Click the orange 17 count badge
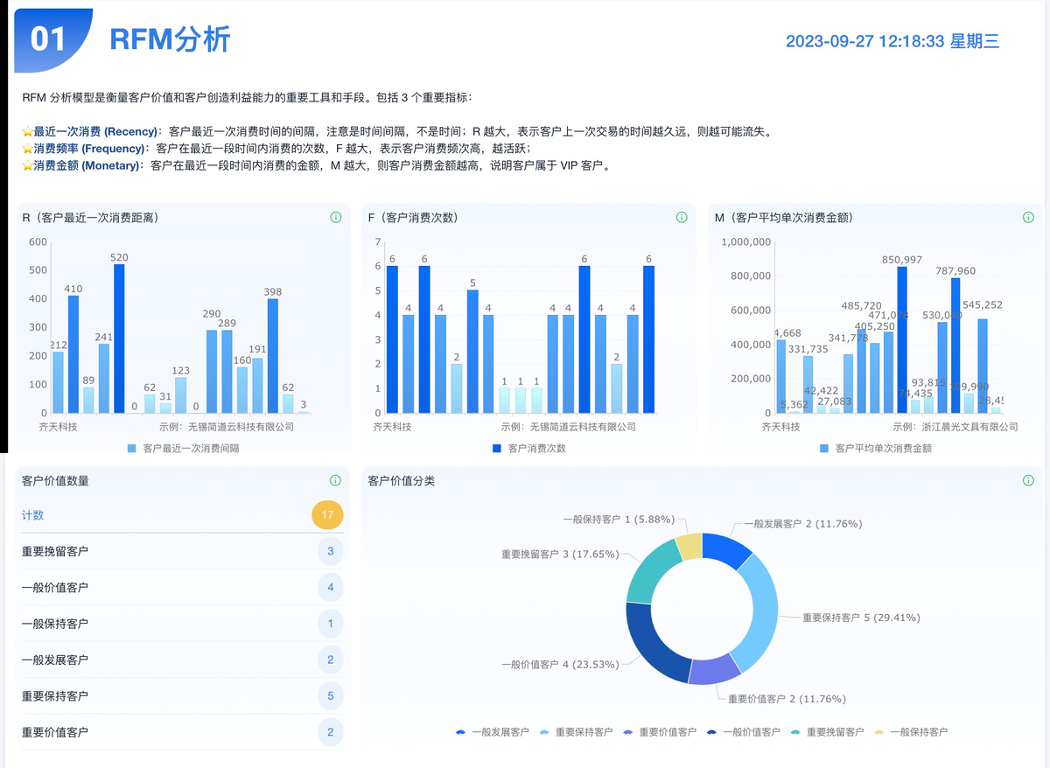1050x768 pixels. [x=327, y=515]
